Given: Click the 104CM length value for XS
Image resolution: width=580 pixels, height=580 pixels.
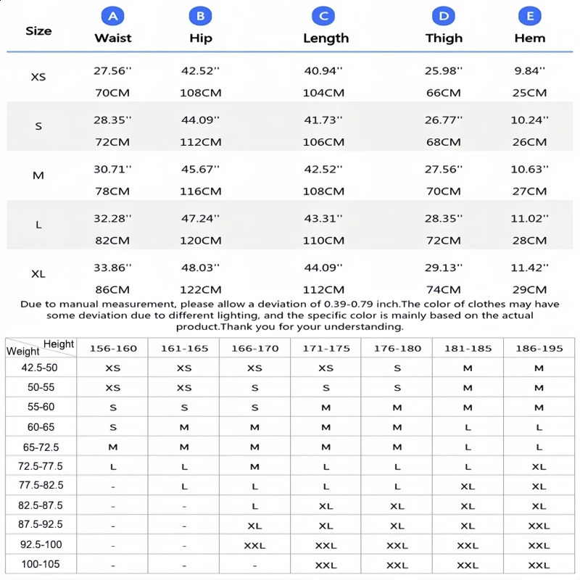Looking at the screenshot, I should 323,93.
